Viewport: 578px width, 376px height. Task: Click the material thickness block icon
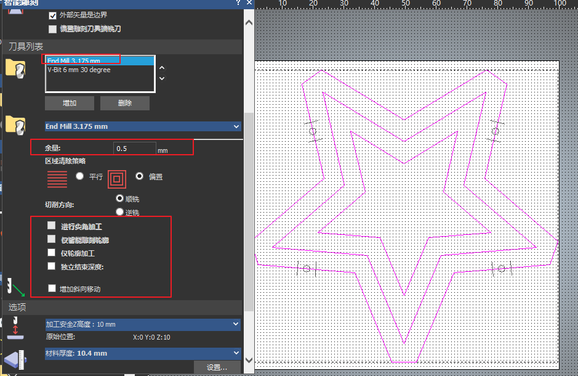[15, 359]
